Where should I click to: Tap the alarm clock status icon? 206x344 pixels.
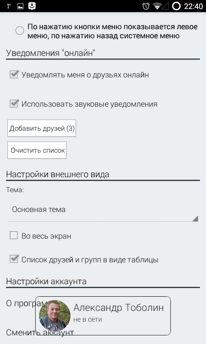145,6
